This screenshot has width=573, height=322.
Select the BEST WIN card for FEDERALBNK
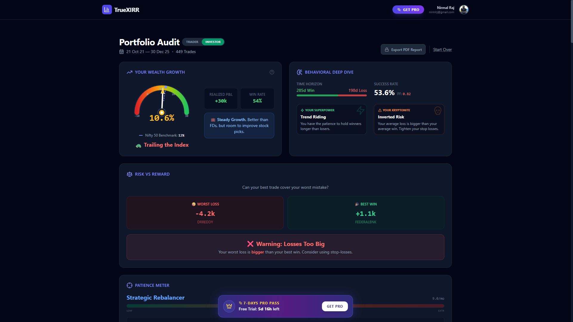366,213
